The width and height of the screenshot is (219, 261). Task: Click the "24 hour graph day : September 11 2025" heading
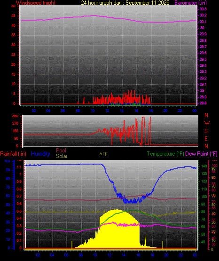[x=125, y=3]
